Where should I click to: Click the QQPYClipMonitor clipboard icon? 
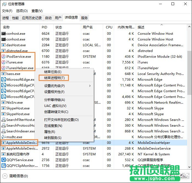pos(3,165)
